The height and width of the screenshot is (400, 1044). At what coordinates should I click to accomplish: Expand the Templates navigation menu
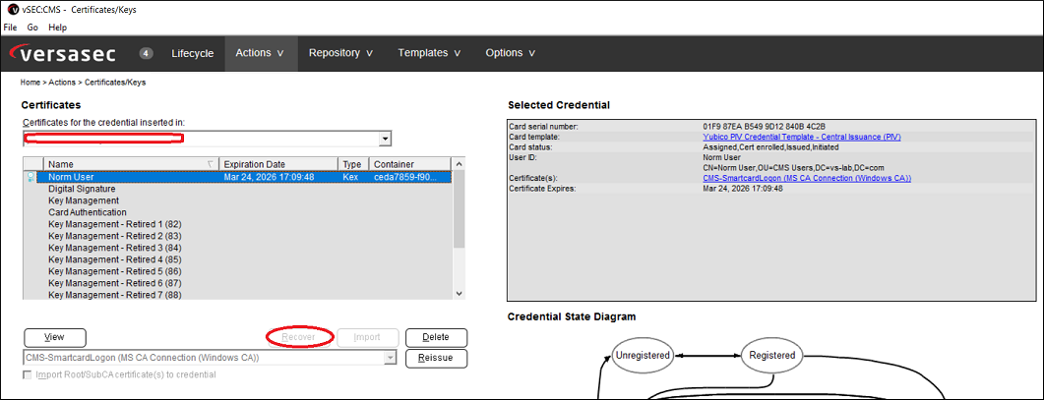tap(429, 53)
